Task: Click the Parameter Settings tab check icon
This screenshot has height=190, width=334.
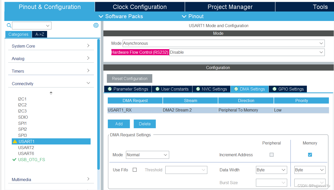Action: coord(110,89)
